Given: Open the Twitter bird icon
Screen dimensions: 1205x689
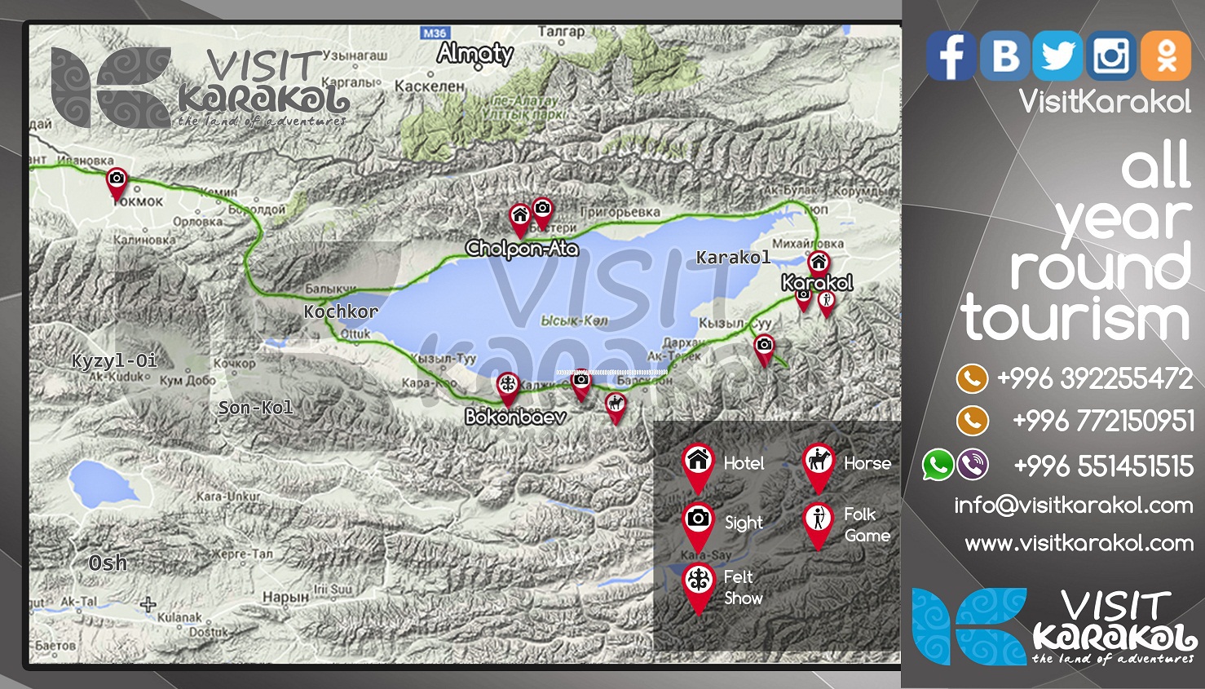Looking at the screenshot, I should [1057, 56].
